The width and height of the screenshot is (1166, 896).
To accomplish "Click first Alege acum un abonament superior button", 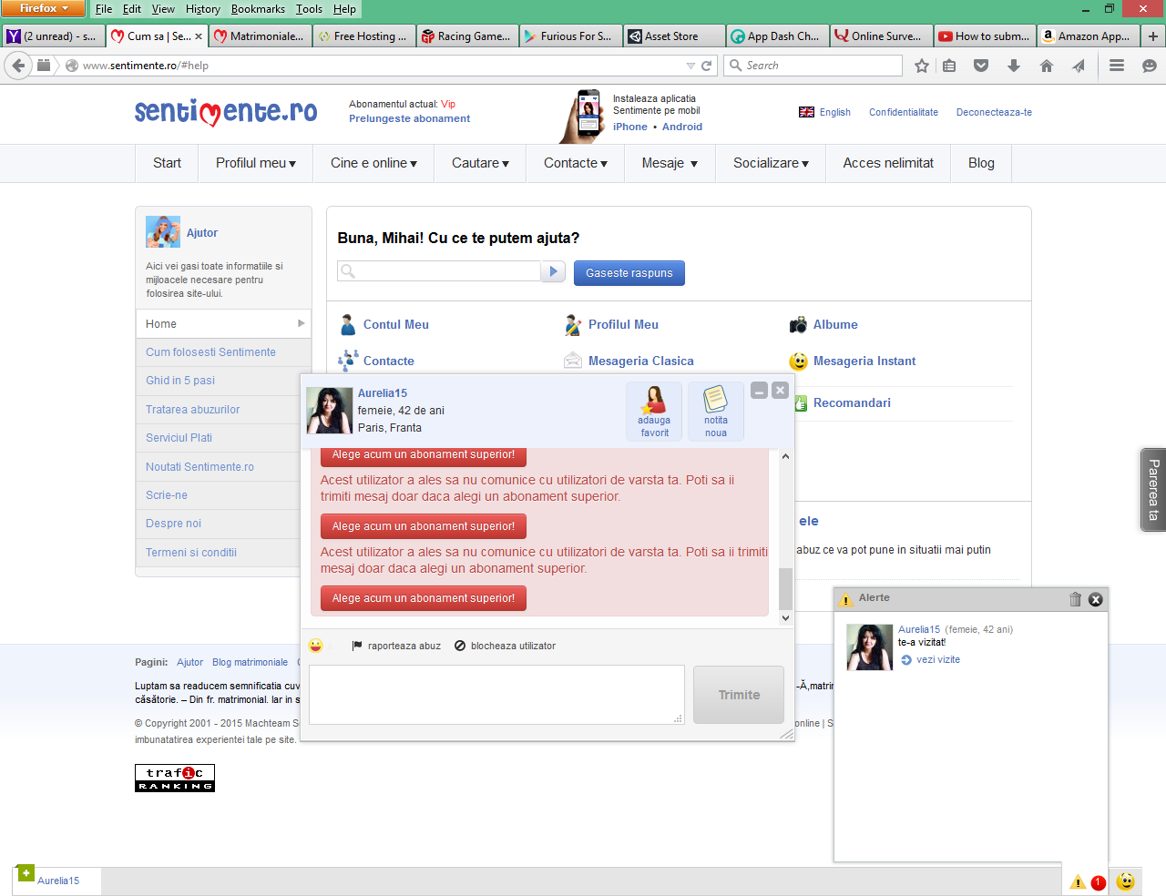I will (x=424, y=456).
